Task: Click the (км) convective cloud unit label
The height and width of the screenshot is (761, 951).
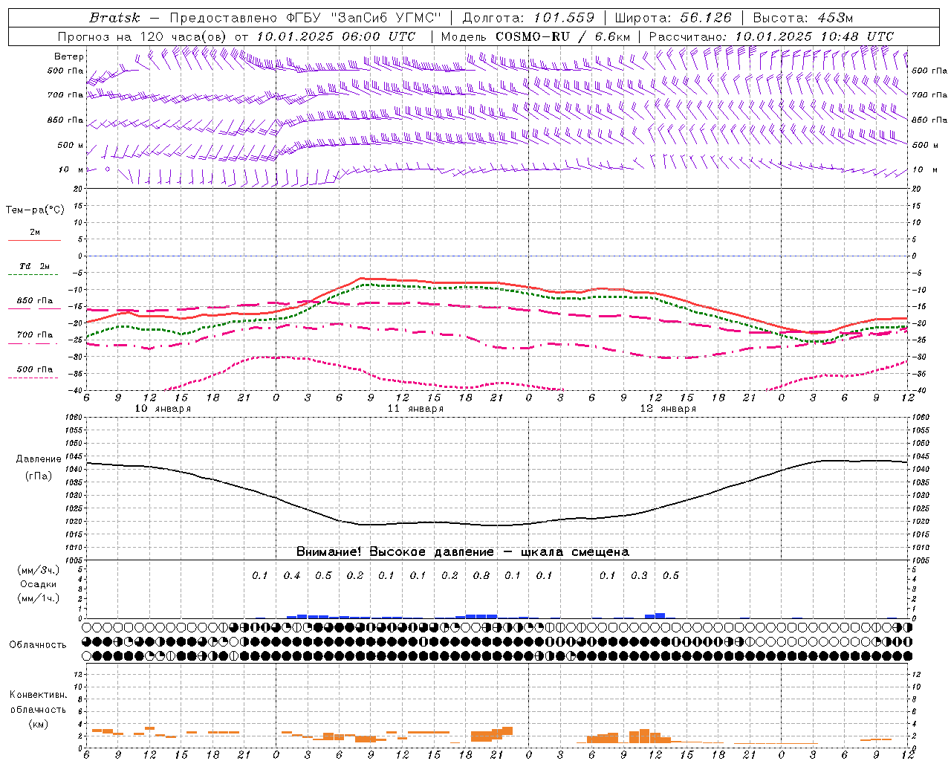Action: [38, 724]
